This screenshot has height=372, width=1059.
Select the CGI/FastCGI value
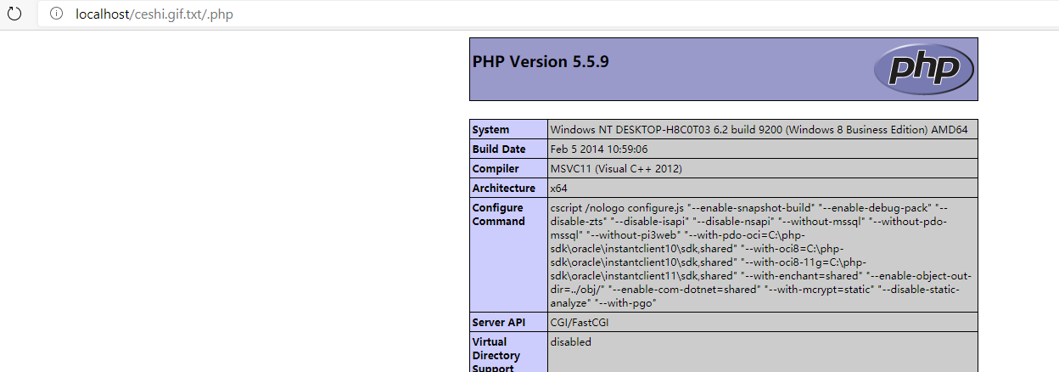(x=763, y=322)
